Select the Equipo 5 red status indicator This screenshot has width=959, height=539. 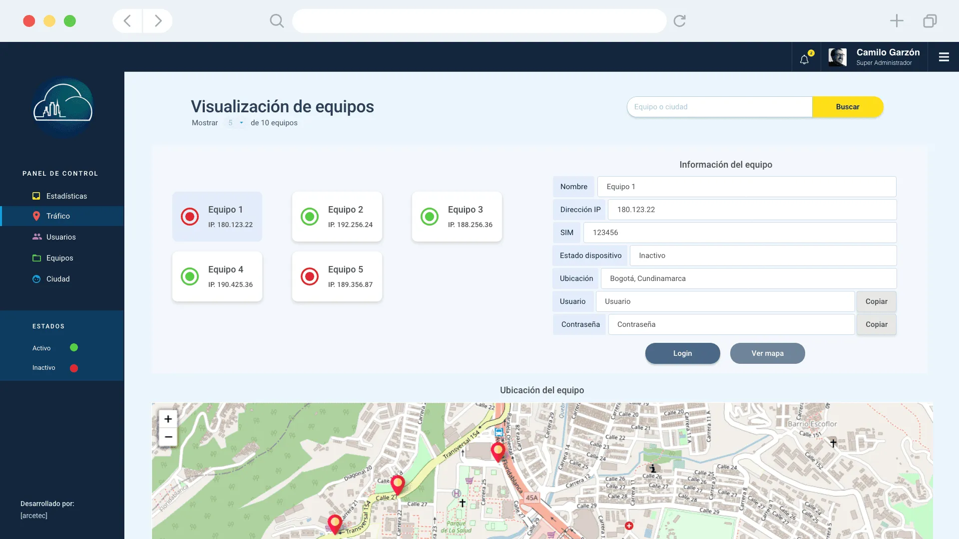click(x=310, y=276)
